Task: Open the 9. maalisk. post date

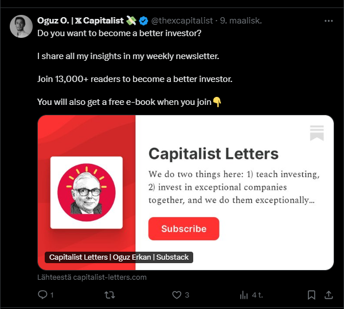Action: point(241,21)
